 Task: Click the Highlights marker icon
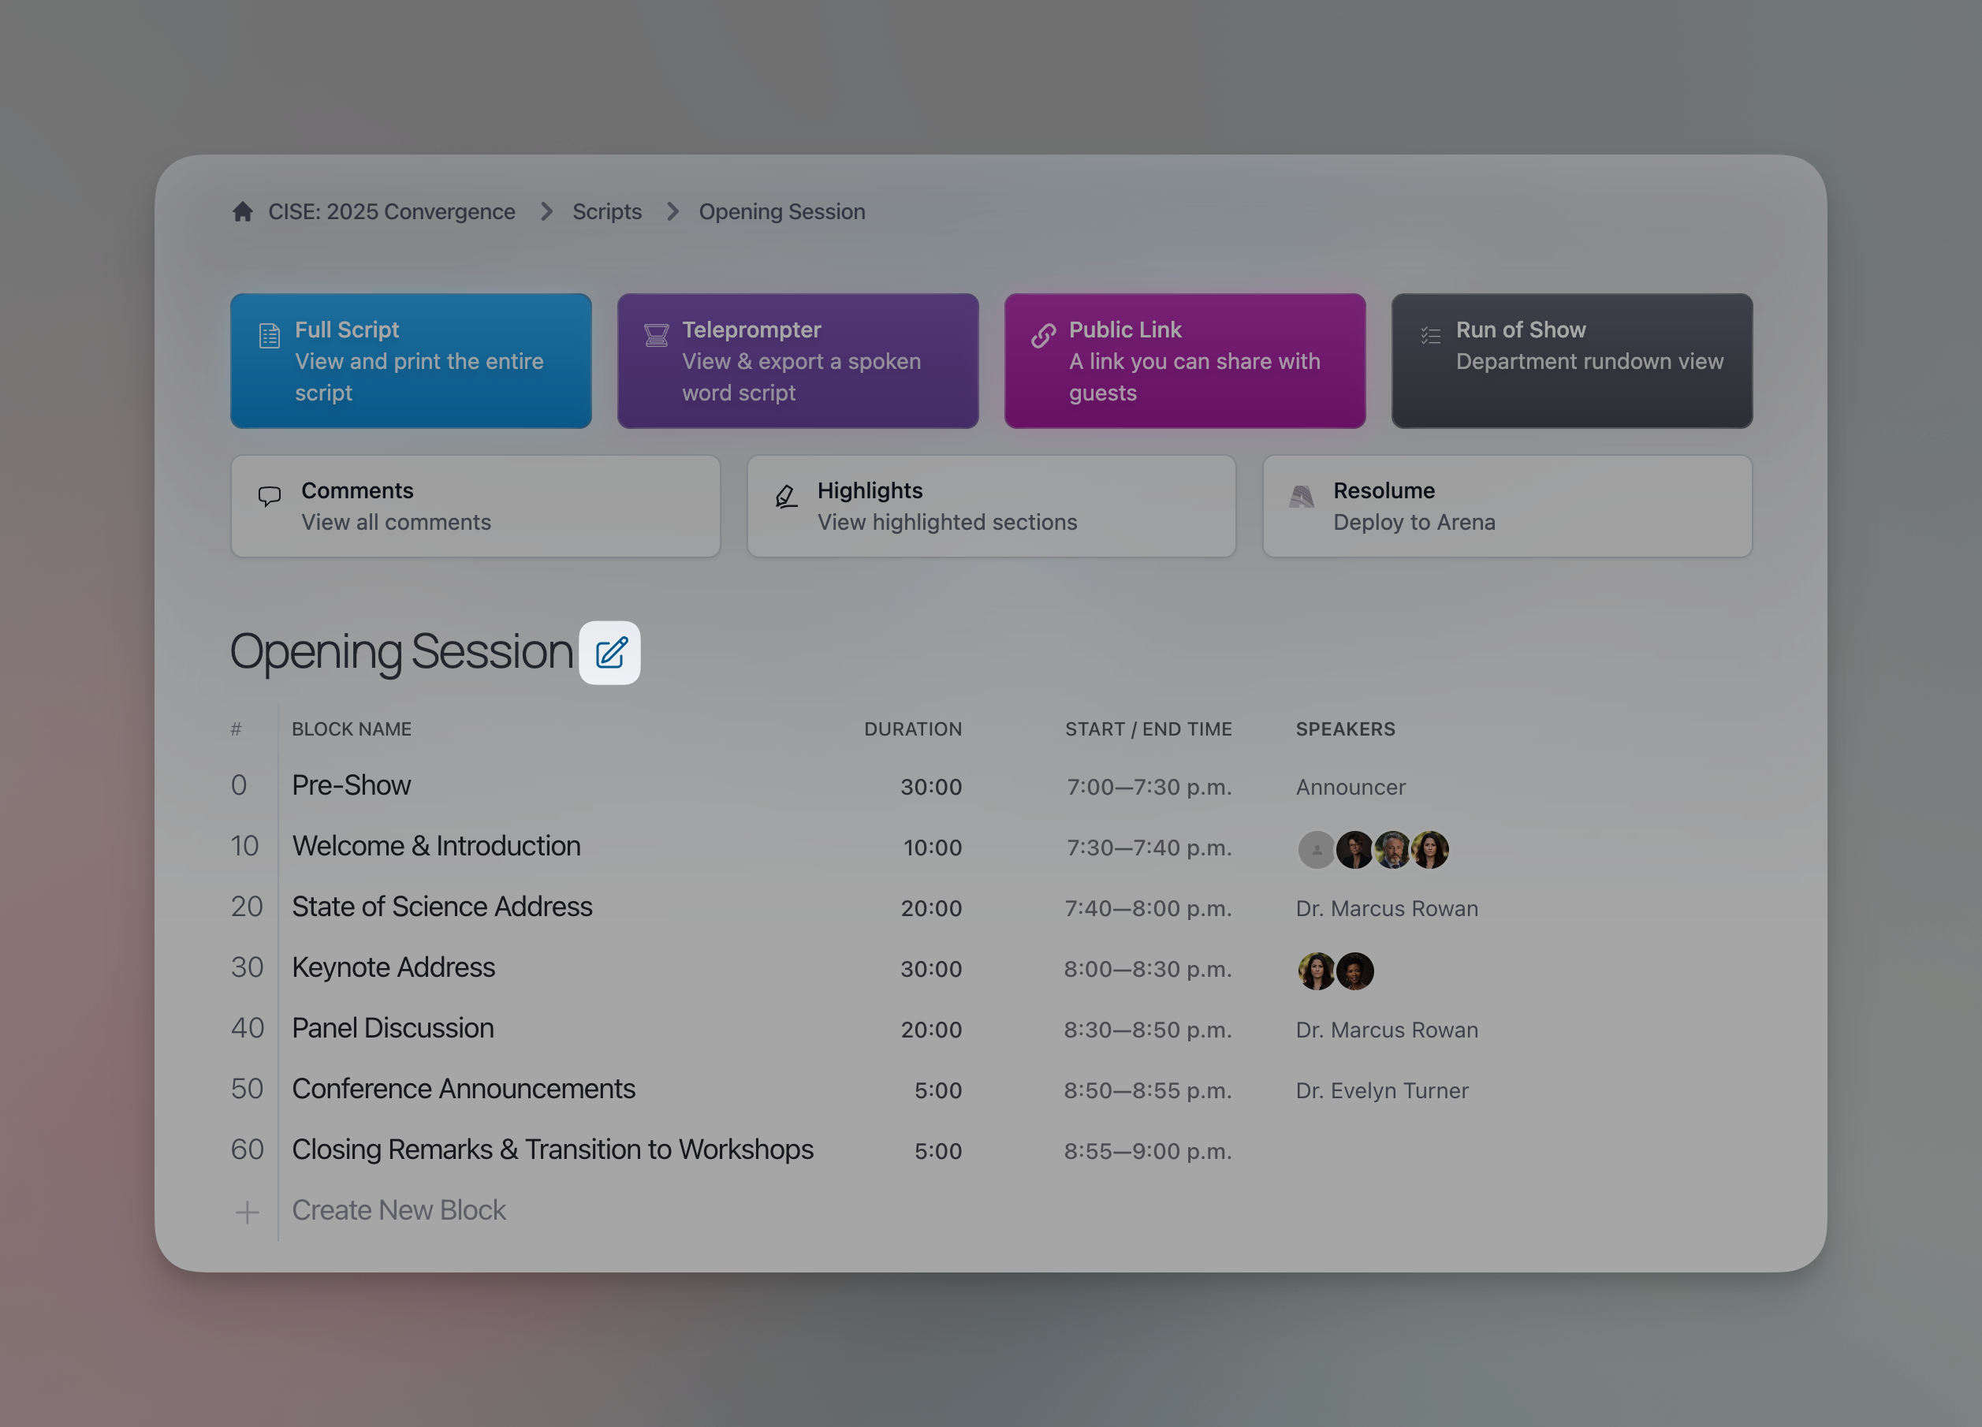786,497
